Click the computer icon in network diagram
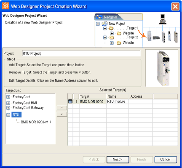Screen dimensions: 182x168 click(x=163, y=19)
